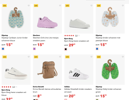This screenshot has width=129, height=100.
Task: Open Adidas Streettalk kinder sneakers product title
Action: pos(78,90)
